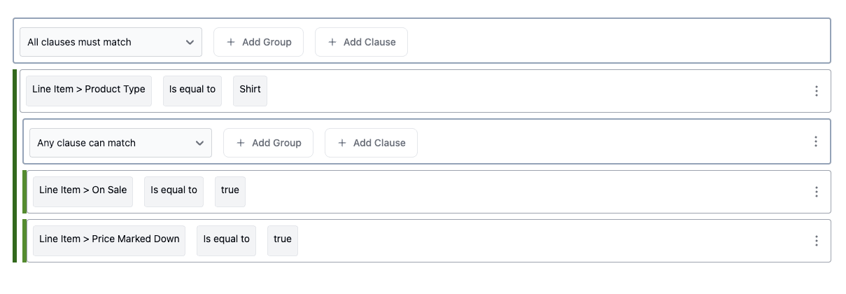Edit the "true" value for Price Marked Down
This screenshot has height=294, width=846.
click(283, 239)
